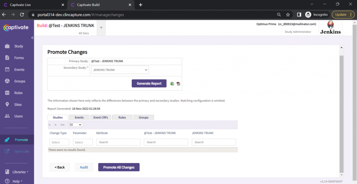Screen dimensions: 357x184
Task: Click the Back button
Action: point(60,167)
